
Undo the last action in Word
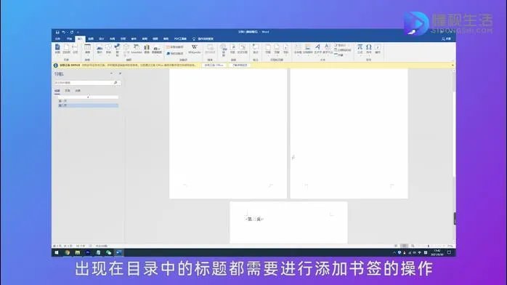click(64, 32)
